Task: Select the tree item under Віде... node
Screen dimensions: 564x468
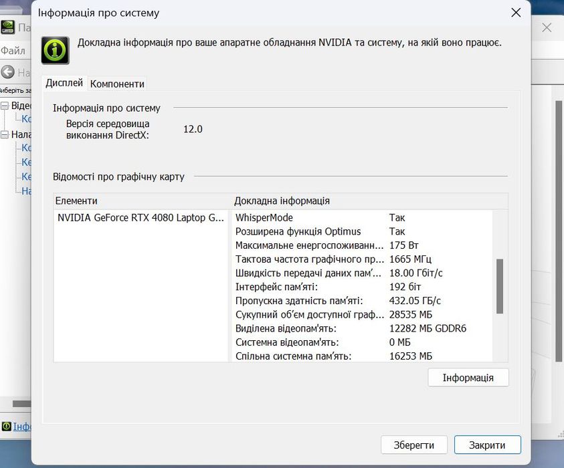Action: click(26, 119)
